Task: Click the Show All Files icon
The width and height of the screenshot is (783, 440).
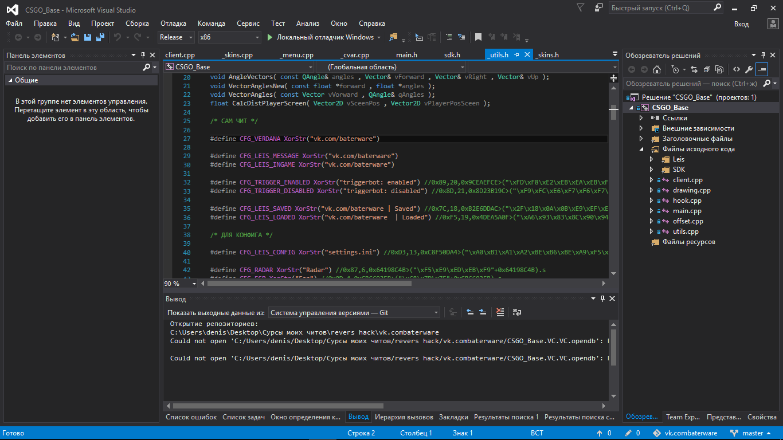Action: tap(719, 69)
